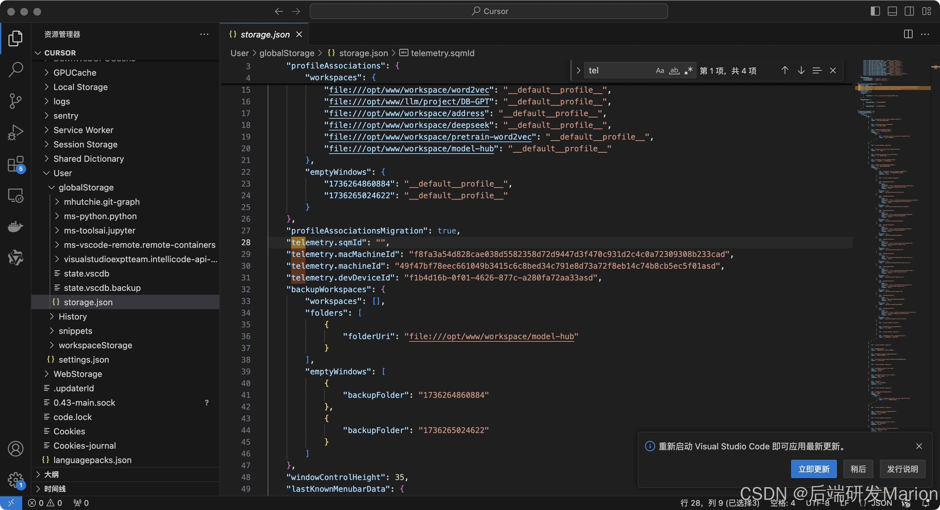Screen dimensions: 940x510
Task: Open the Docker view in activity bar
Action: coord(15,227)
